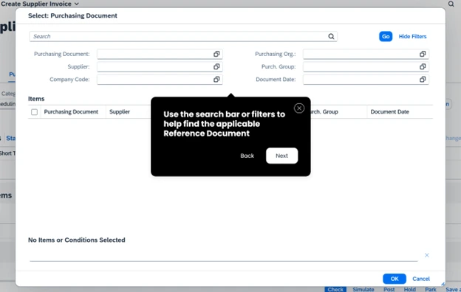Clear selected conditions with the X icon

coord(426,255)
